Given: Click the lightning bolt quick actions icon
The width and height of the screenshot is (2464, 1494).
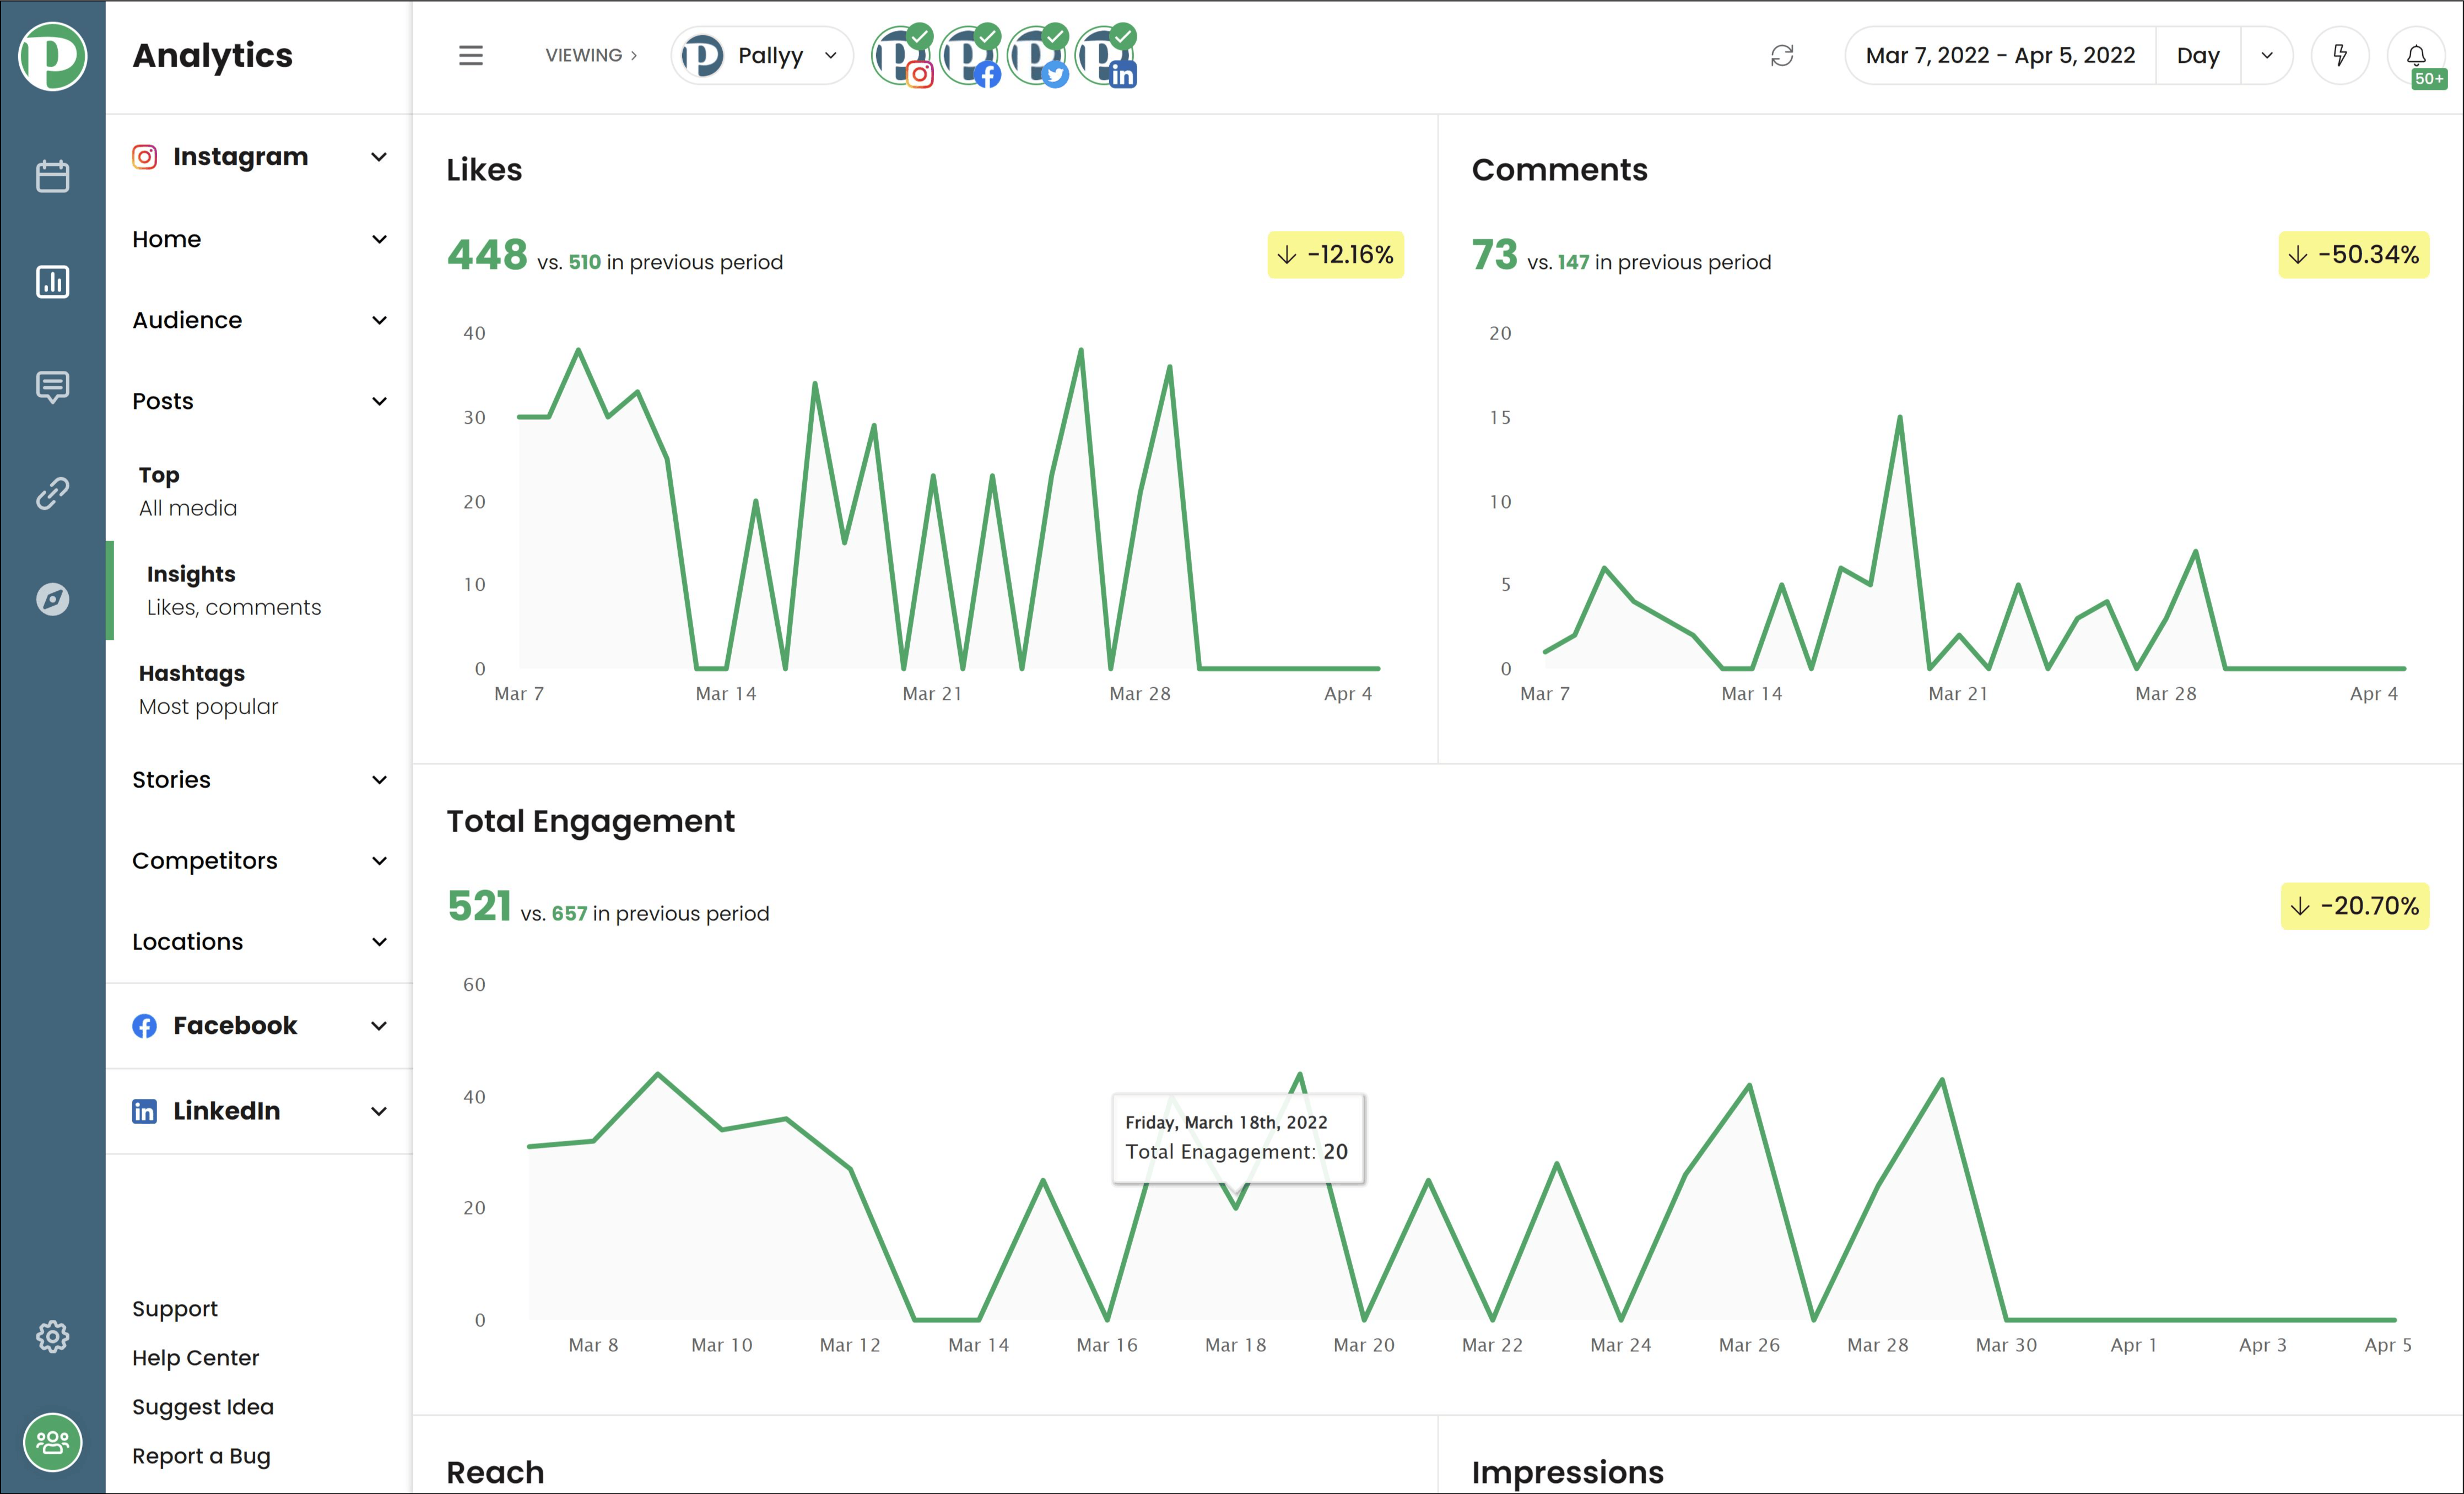Looking at the screenshot, I should [2340, 55].
